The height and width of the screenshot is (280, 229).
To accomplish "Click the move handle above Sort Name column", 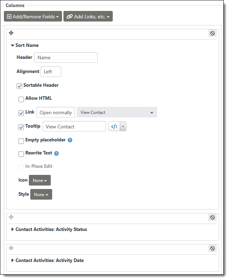I will [11, 33].
